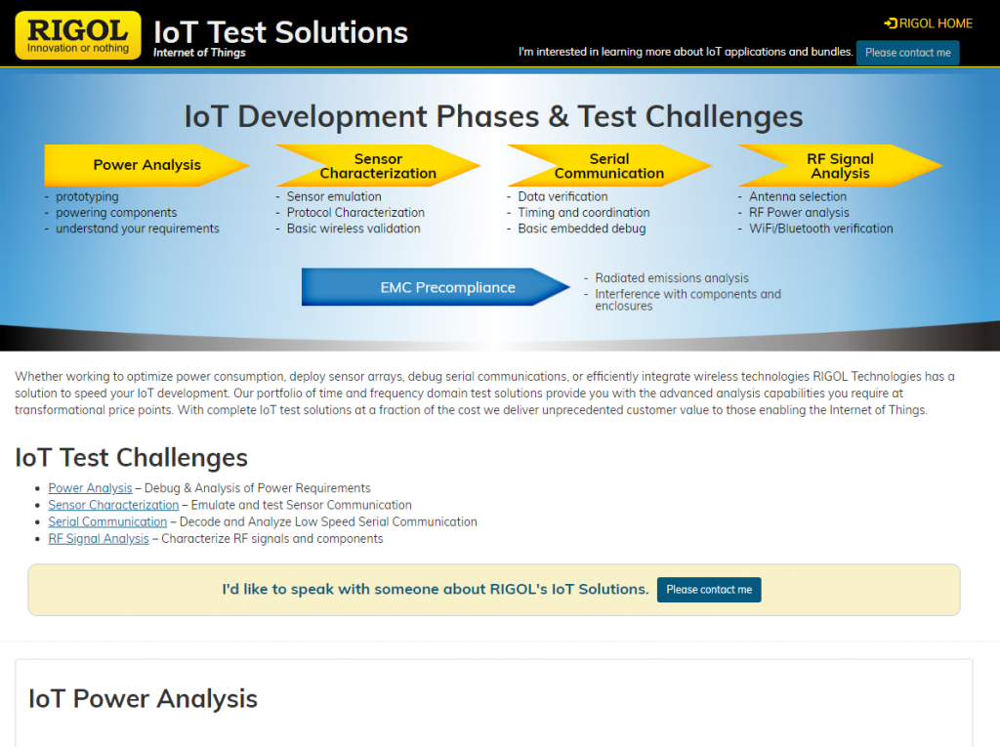Click the Power Analysis yellow arrow
The height and width of the screenshot is (747, 1000).
146,165
